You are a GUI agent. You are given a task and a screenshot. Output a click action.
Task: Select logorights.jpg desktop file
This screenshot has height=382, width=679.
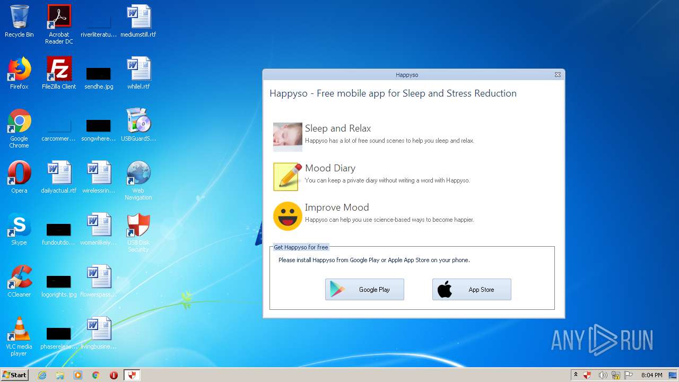click(59, 285)
